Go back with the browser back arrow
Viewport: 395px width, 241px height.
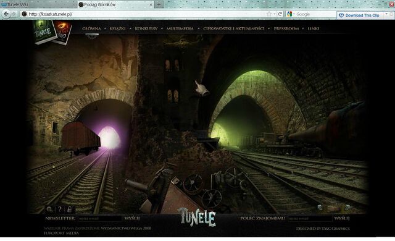(x=6, y=14)
